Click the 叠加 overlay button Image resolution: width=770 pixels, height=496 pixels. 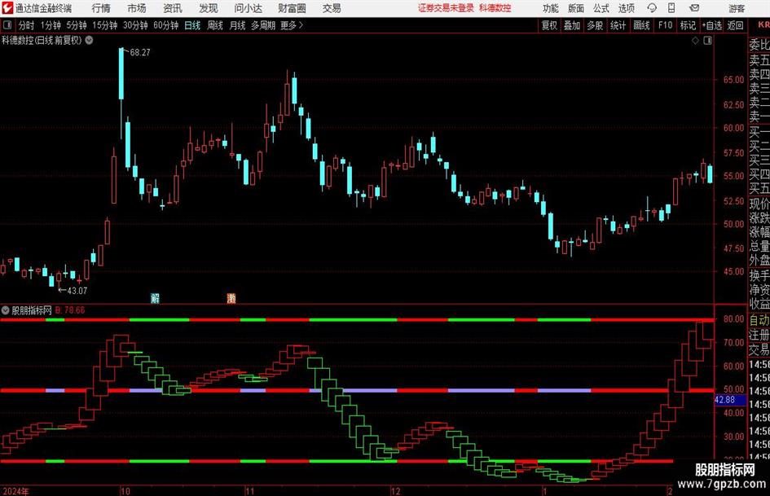coord(572,25)
